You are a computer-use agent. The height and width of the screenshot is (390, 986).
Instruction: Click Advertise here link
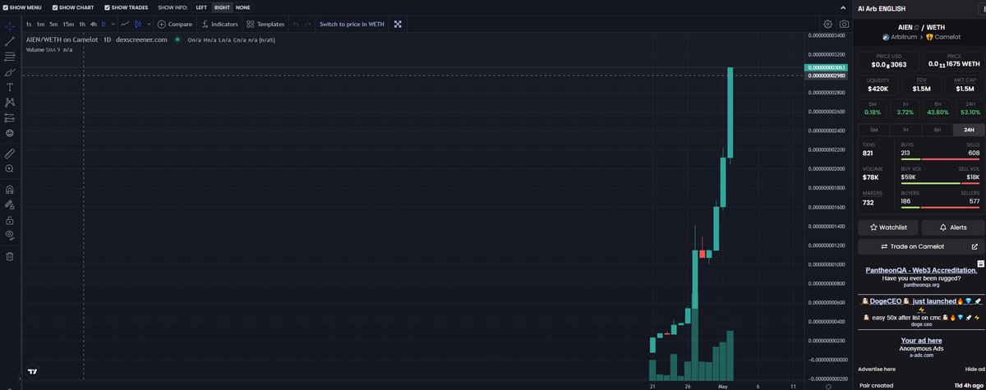(878, 369)
